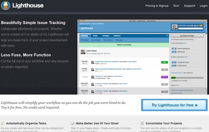Open the 'About this project' page link
The width and height of the screenshot is (209, 132).
coord(176,93)
